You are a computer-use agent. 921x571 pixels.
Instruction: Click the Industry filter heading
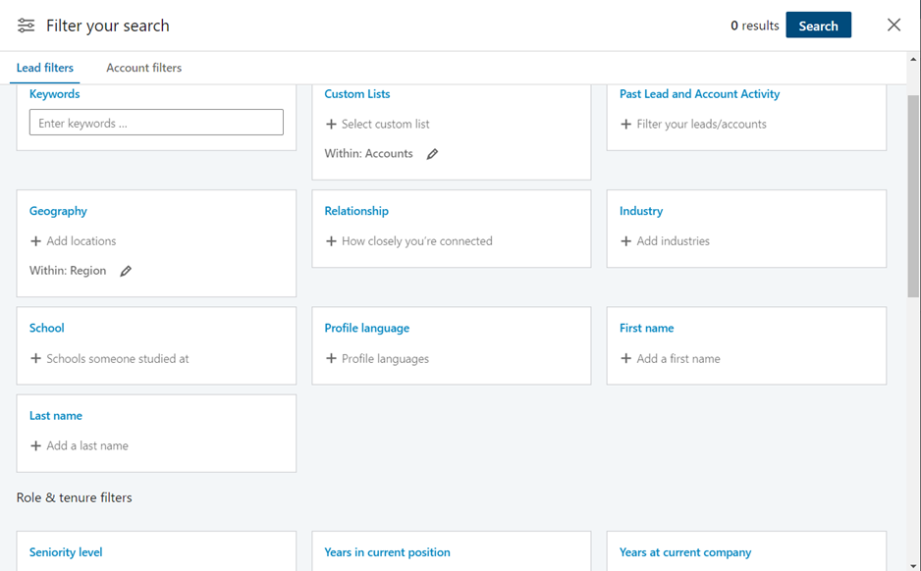(x=641, y=211)
